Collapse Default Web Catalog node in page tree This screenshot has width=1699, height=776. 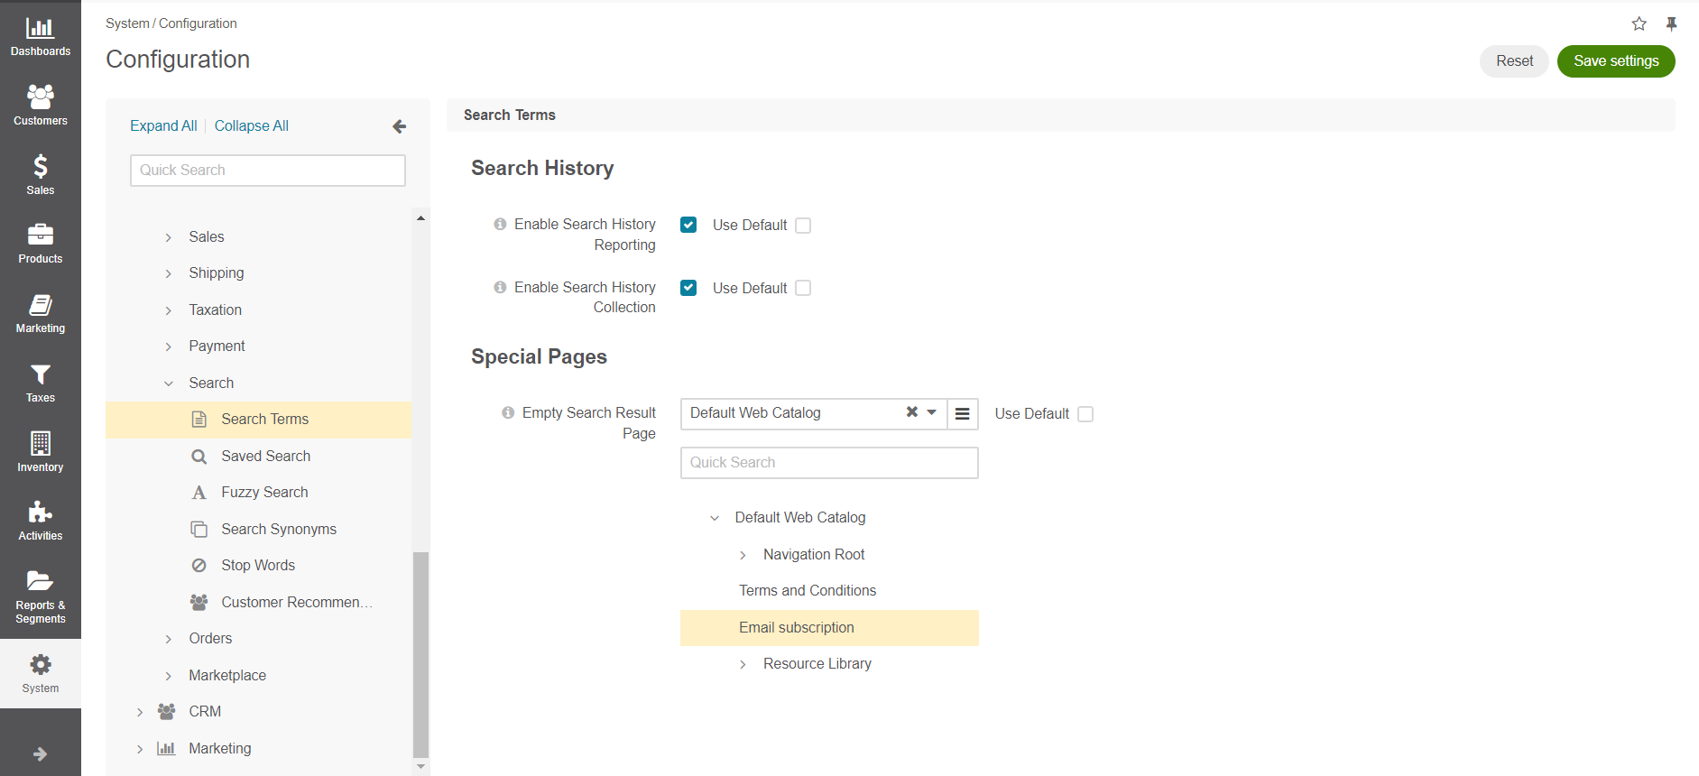[x=715, y=518]
